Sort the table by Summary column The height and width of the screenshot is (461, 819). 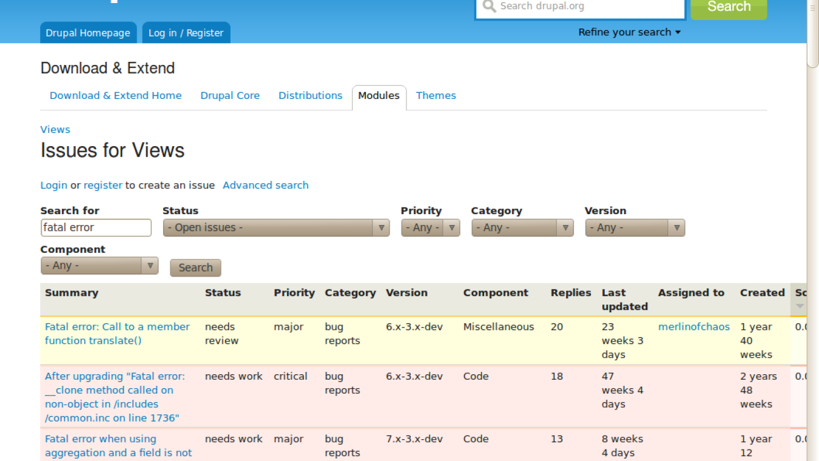72,292
